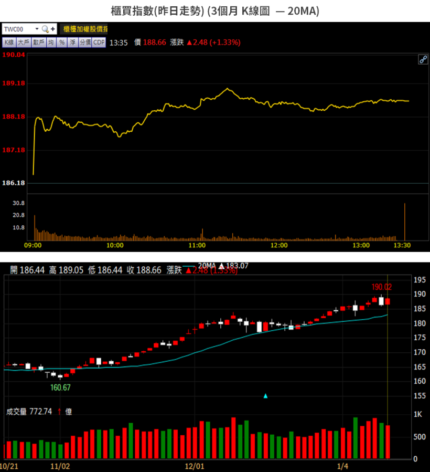The width and height of the screenshot is (430, 472).
Task: Toggle the 大戶 view button
Action: click(x=24, y=43)
